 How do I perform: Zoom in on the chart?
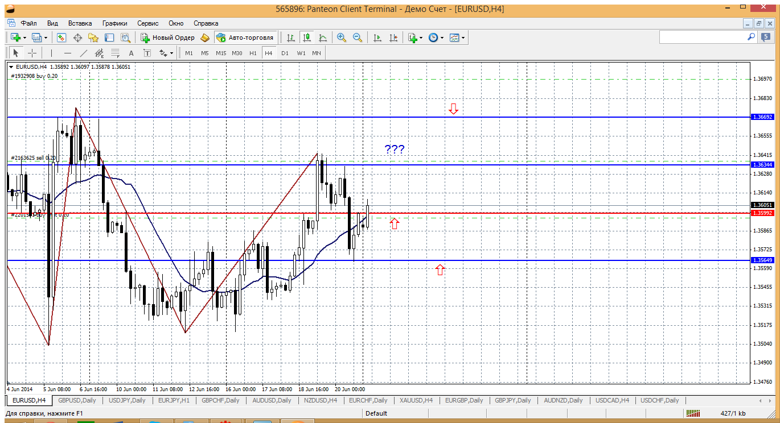click(342, 38)
